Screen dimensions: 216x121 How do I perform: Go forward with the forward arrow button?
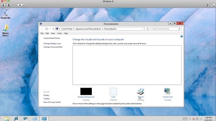click(x=47, y=29)
